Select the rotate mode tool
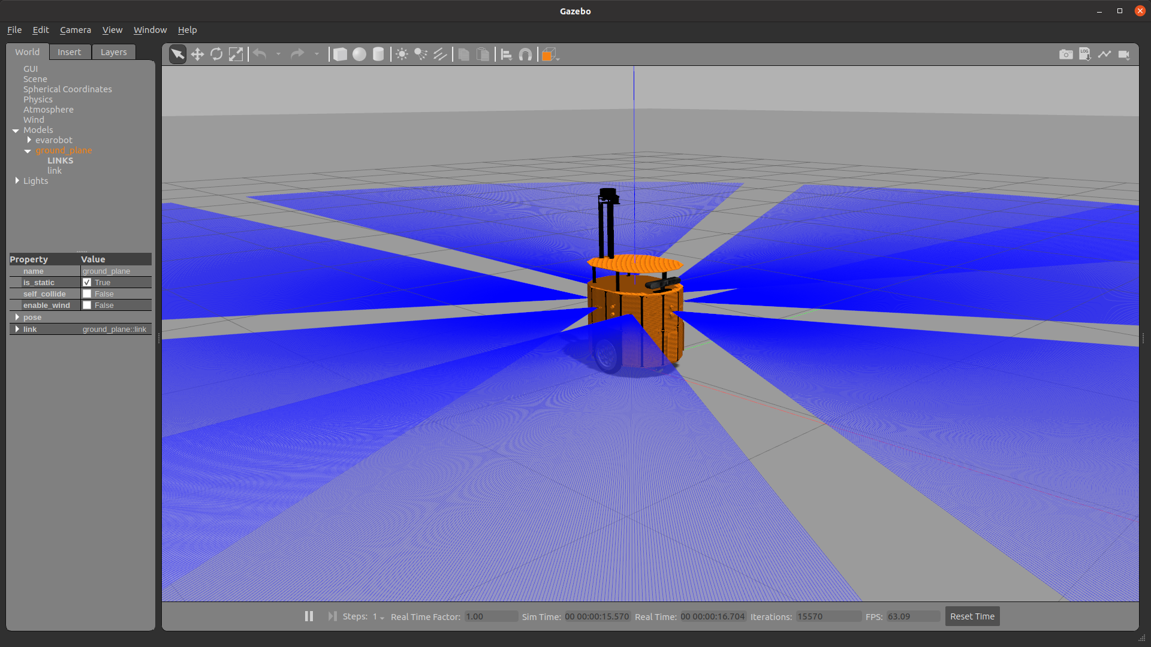Viewport: 1151px width, 647px height. 216,55
